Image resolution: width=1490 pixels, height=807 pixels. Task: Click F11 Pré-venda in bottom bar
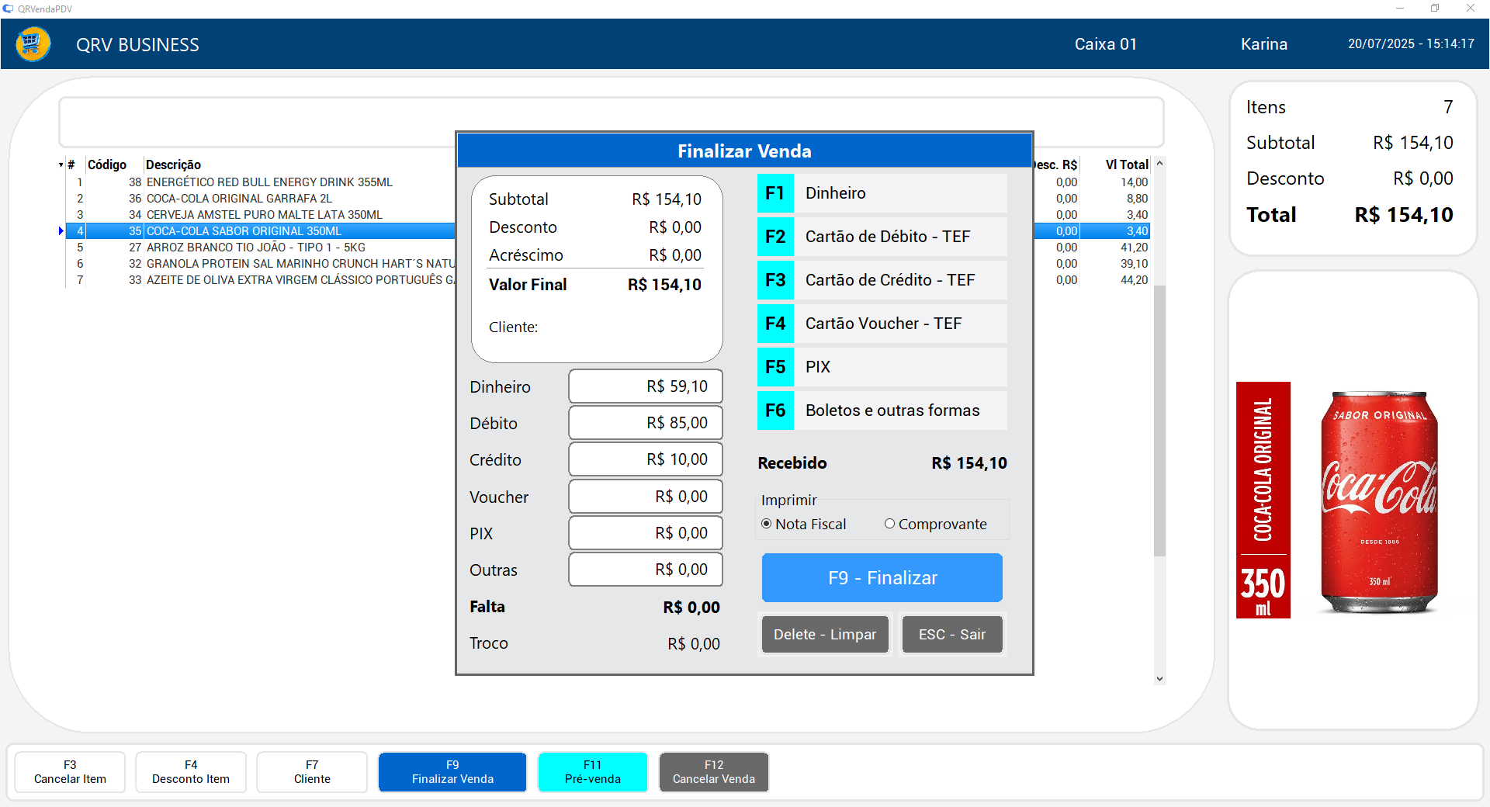(592, 772)
